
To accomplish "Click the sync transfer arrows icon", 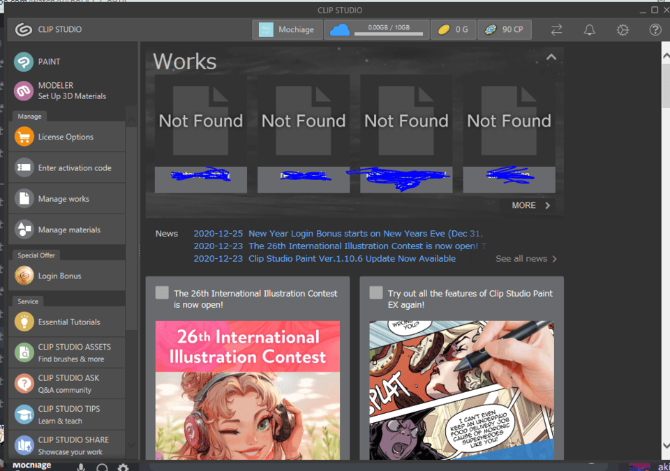I will (556, 30).
